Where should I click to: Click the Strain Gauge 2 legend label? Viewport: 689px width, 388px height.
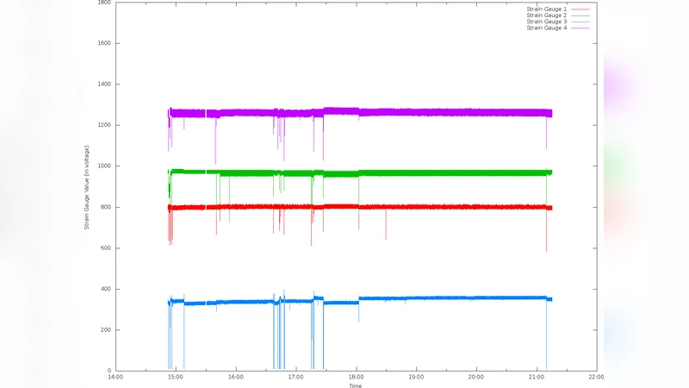[546, 16]
